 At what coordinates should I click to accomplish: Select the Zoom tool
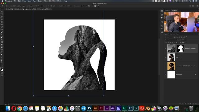[x=2, y=62]
